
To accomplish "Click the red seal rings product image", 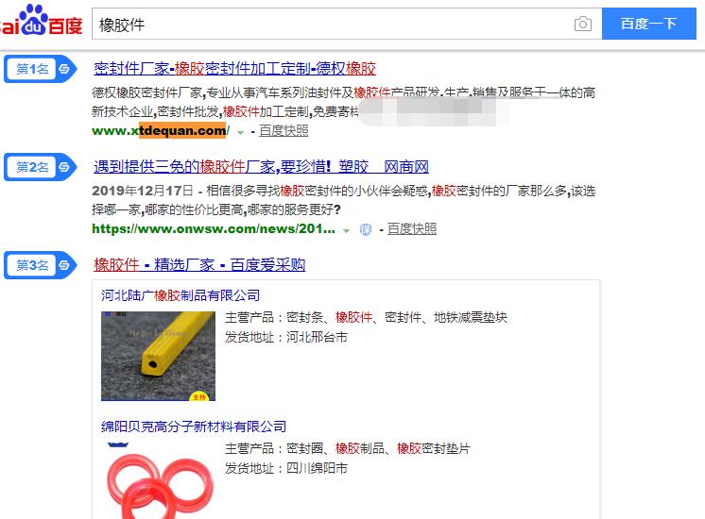I will click(x=158, y=480).
